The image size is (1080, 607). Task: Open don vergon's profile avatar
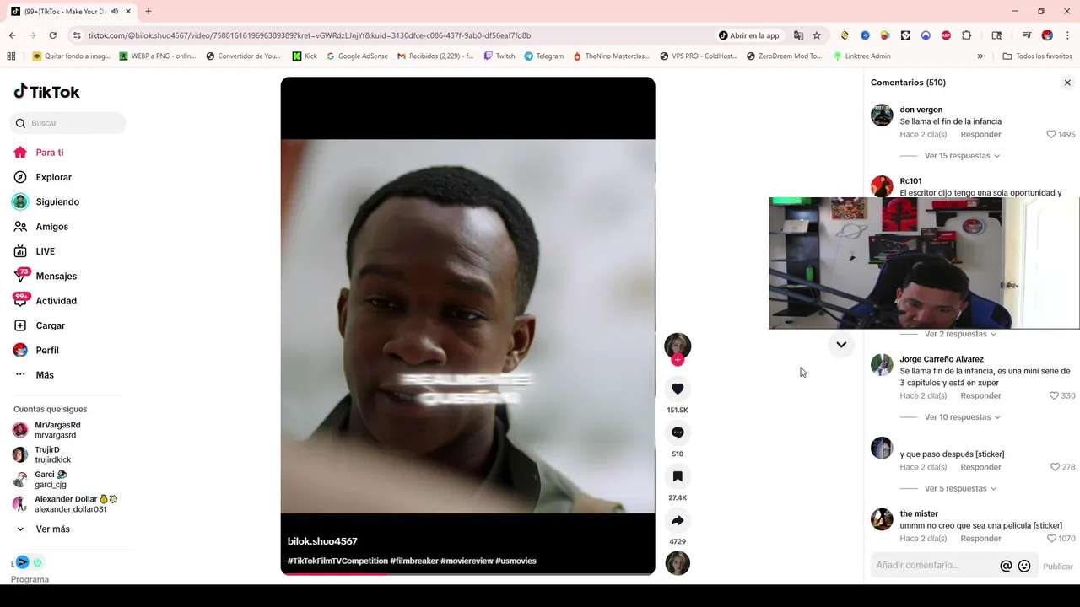point(882,115)
